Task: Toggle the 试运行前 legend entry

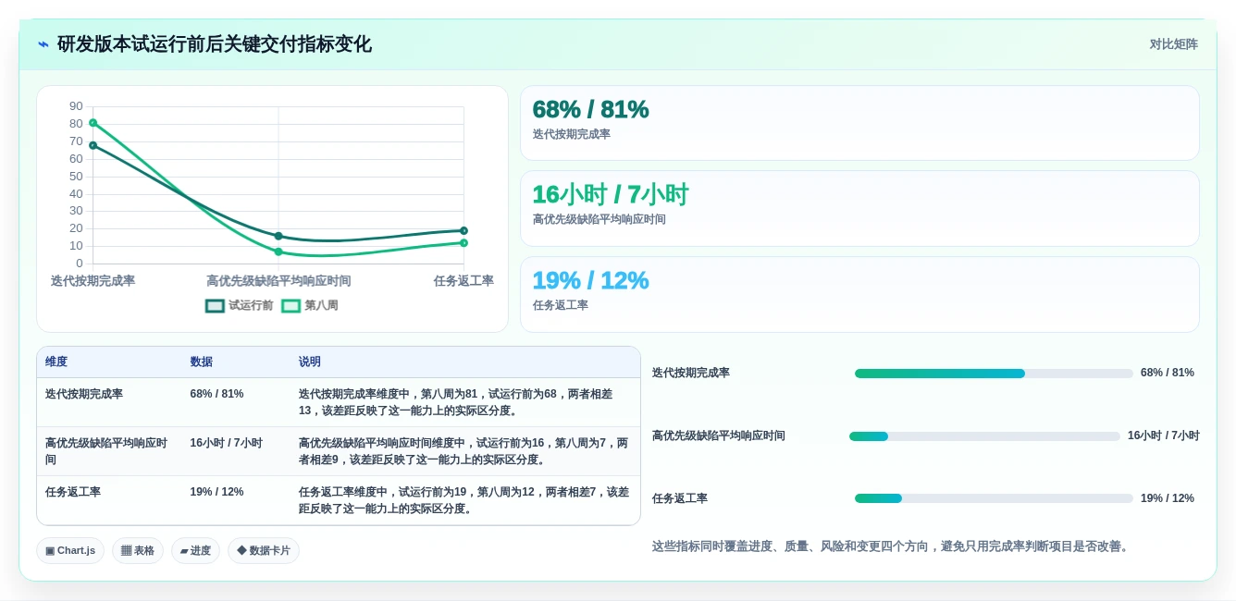Action: [x=240, y=305]
